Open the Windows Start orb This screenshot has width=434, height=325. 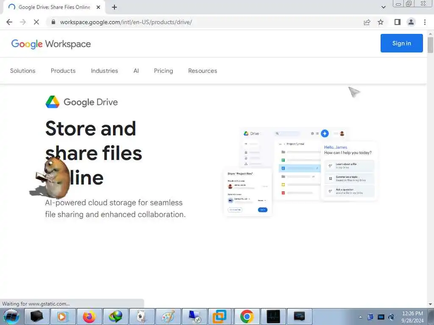11,317
